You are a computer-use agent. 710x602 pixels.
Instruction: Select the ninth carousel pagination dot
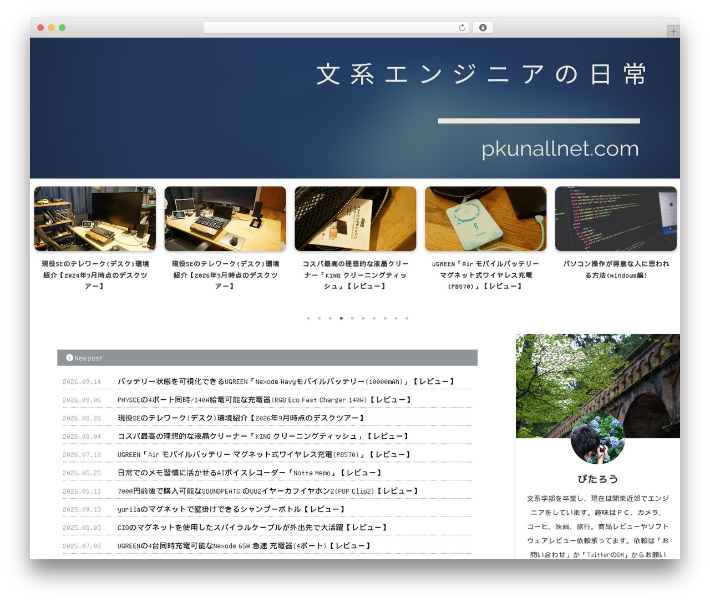click(x=396, y=318)
